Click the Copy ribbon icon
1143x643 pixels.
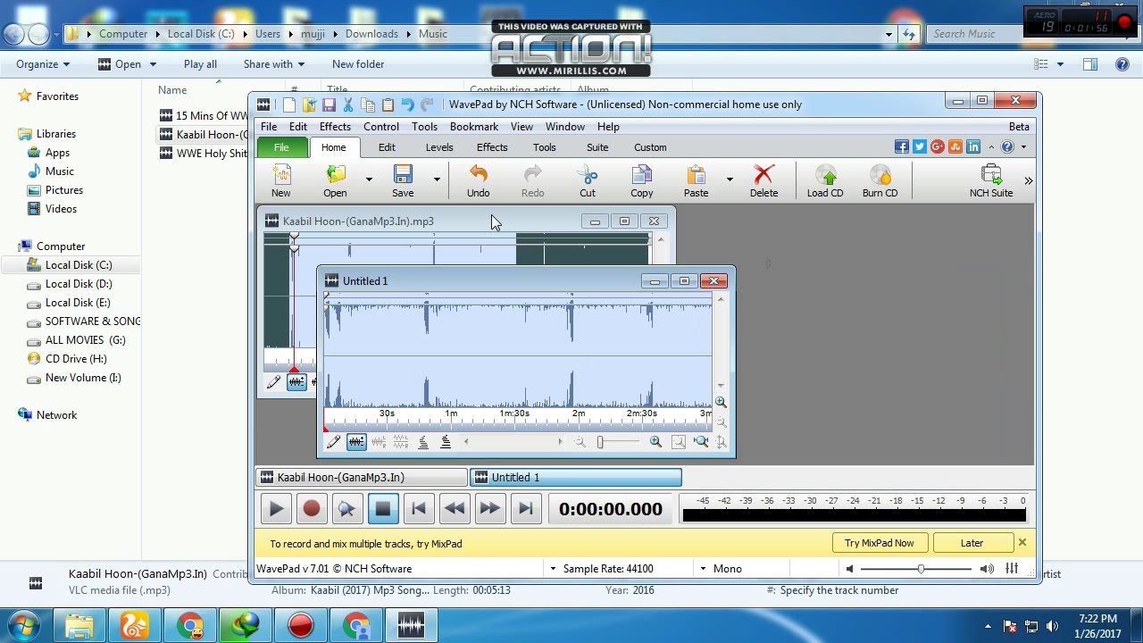tap(641, 174)
